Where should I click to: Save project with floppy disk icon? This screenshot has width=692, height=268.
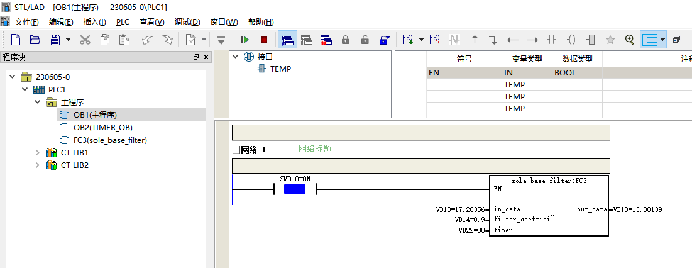click(54, 40)
